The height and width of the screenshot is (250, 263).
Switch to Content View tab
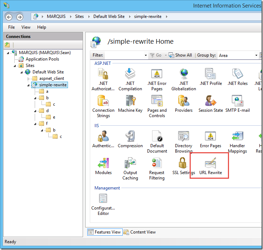[140, 232]
